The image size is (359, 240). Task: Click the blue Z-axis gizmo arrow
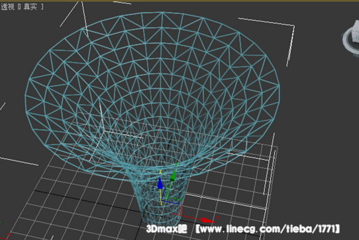pyautogui.click(x=160, y=183)
